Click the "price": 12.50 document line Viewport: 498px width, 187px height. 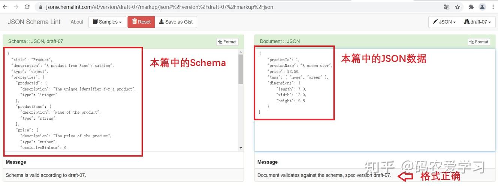click(284, 71)
